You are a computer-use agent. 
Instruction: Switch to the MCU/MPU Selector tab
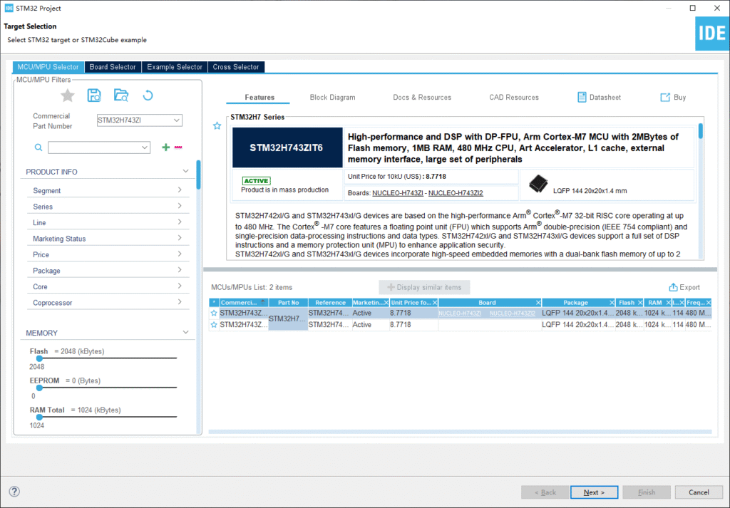pyautogui.click(x=48, y=67)
